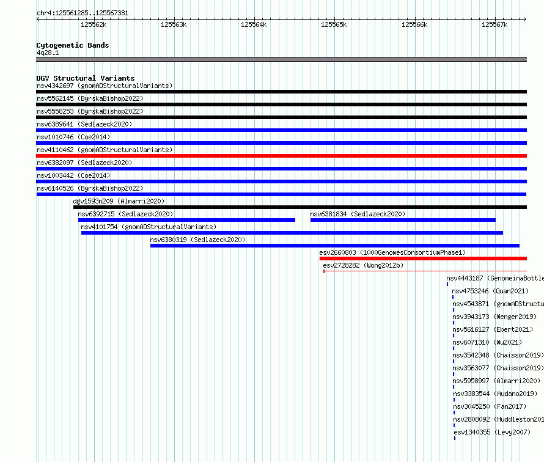This screenshot has width=544, height=462.
Task: Click the 125564k ruler tick label
Action: click(x=254, y=24)
